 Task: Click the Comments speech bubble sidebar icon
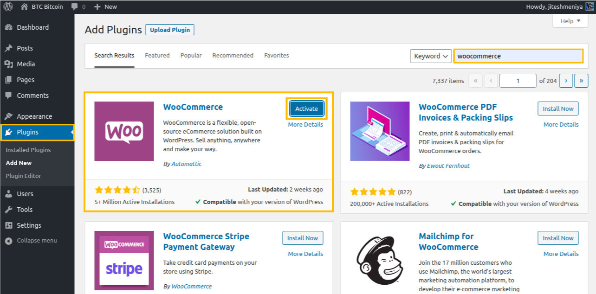click(8, 96)
